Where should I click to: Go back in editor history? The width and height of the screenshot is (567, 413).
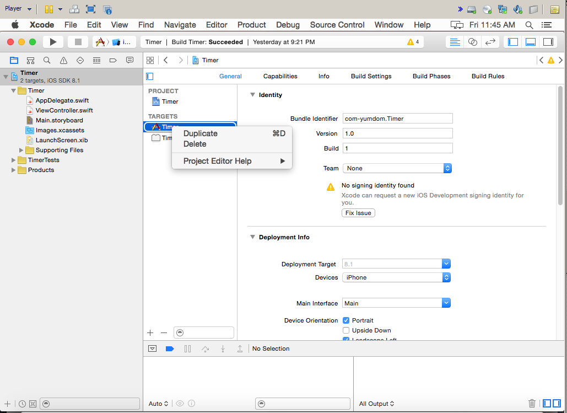166,60
